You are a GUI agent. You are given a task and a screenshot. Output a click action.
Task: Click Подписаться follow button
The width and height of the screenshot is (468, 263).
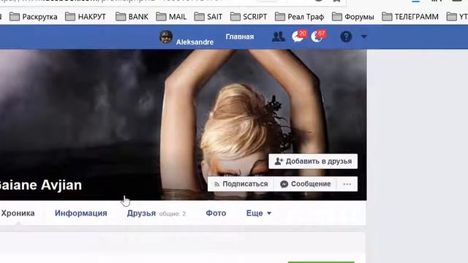pyautogui.click(x=241, y=184)
